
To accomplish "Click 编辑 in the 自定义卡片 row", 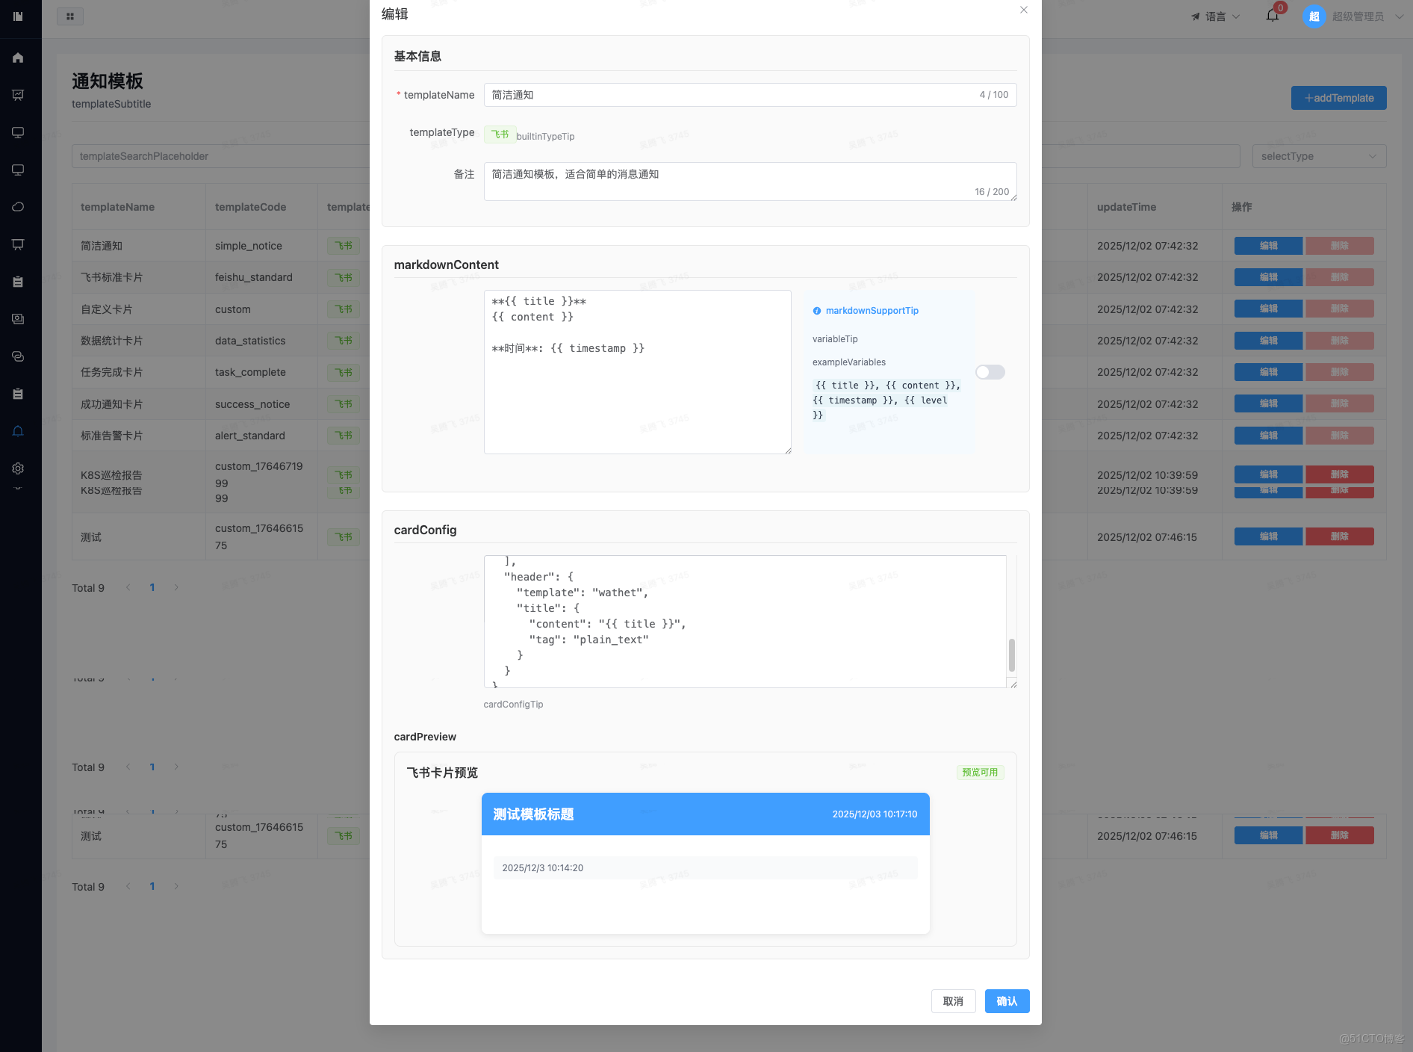I will pyautogui.click(x=1269, y=309).
